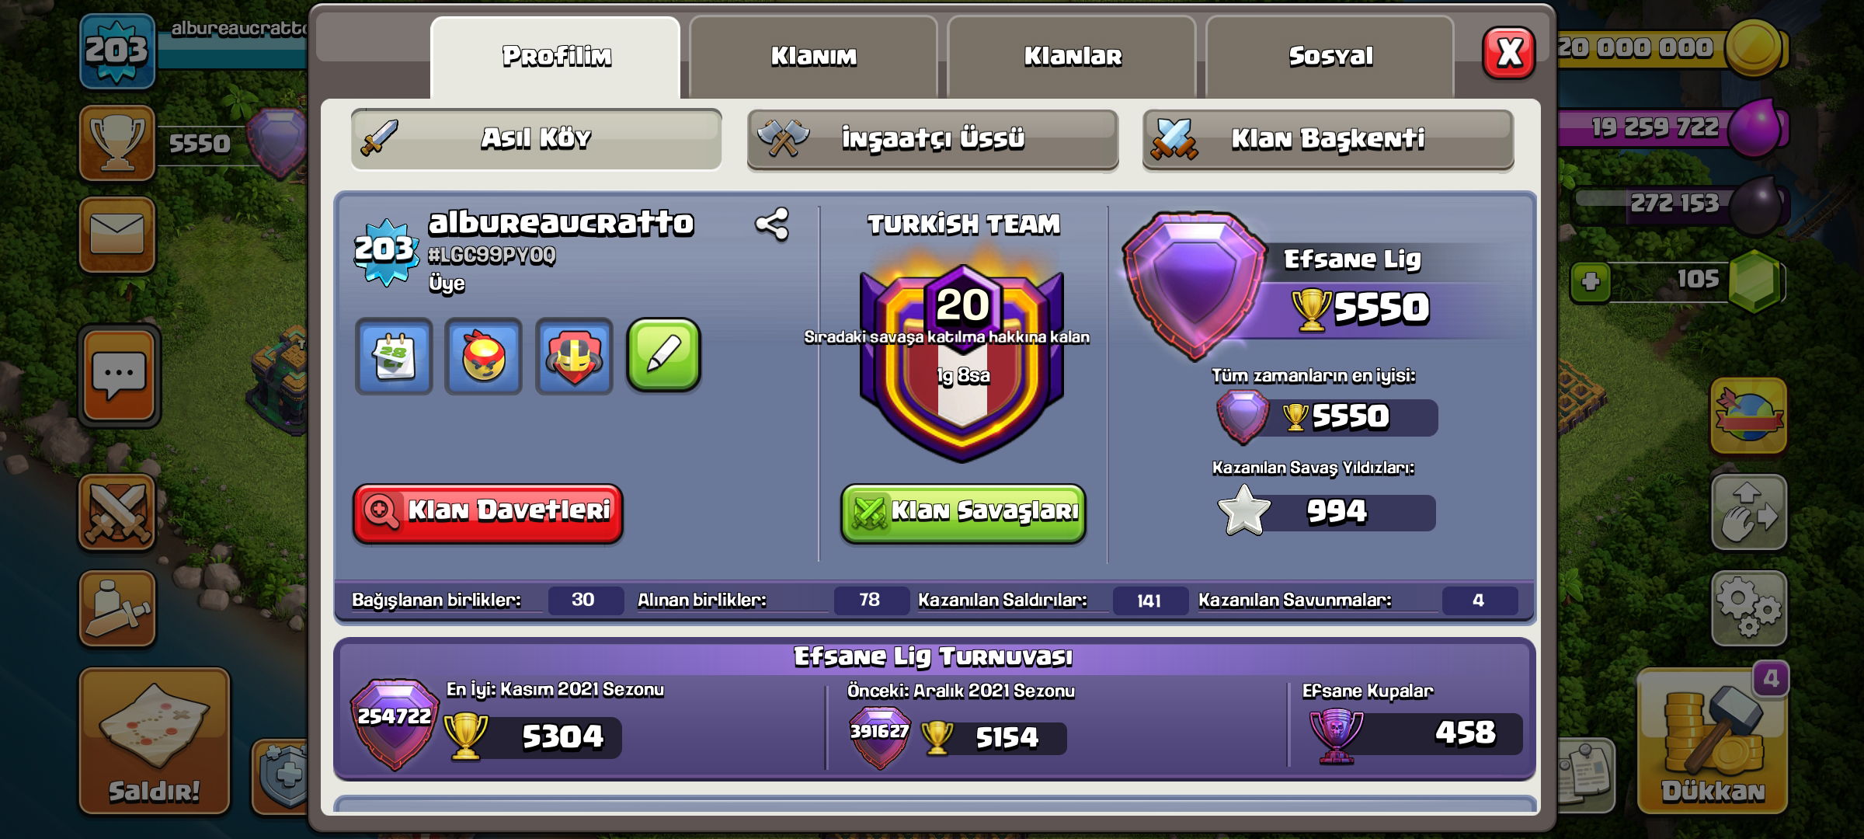Click the green plus to add gems
The height and width of the screenshot is (839, 1864).
1590,281
